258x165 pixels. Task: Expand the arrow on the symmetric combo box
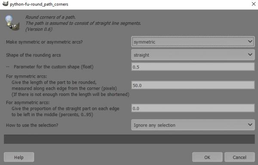pyautogui.click(x=250, y=42)
